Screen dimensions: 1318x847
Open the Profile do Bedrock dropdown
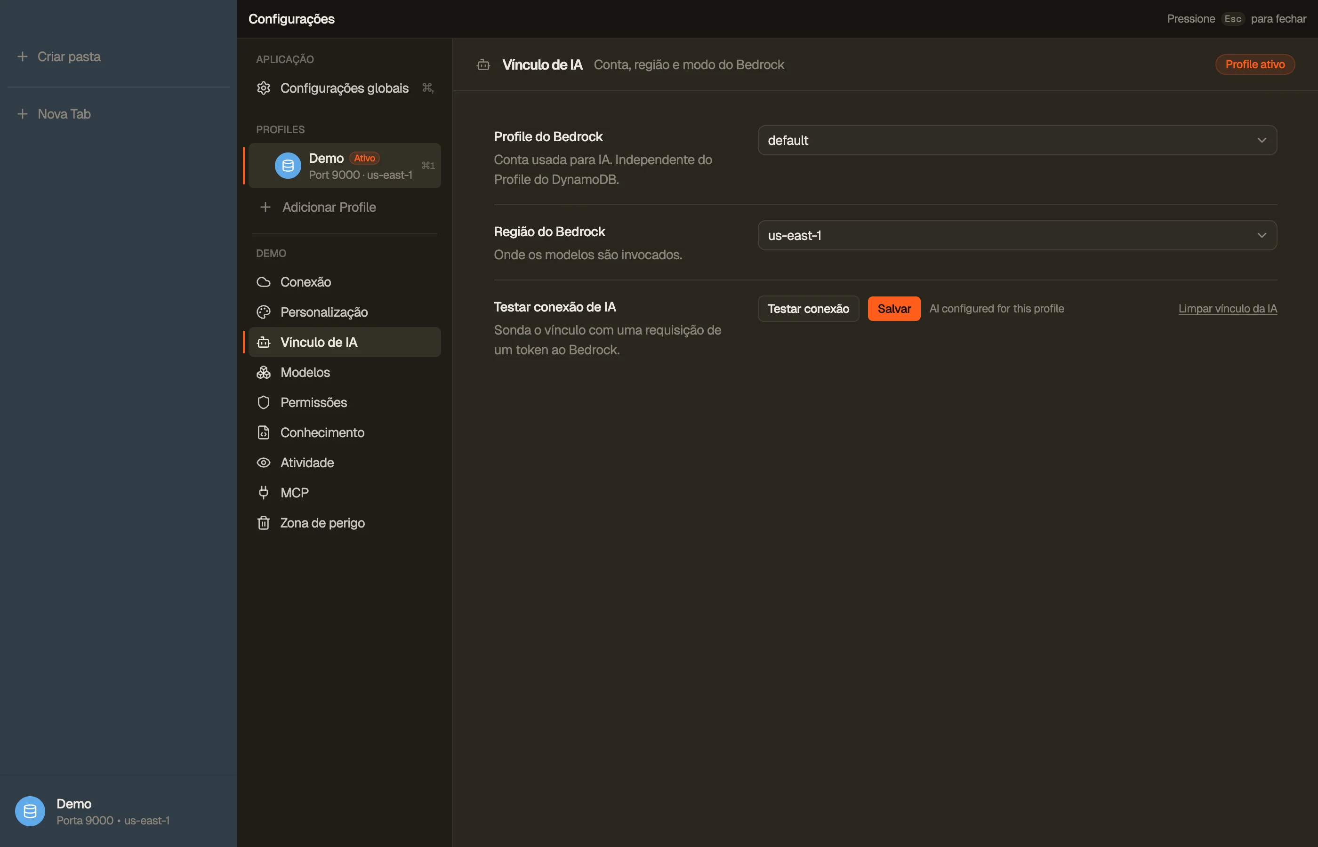coord(1017,140)
